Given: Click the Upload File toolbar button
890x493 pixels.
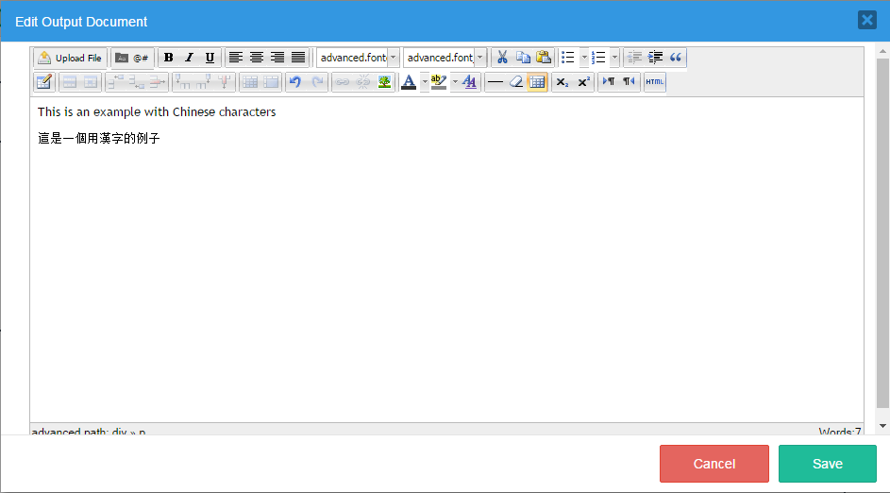Looking at the screenshot, I should 71,58.
